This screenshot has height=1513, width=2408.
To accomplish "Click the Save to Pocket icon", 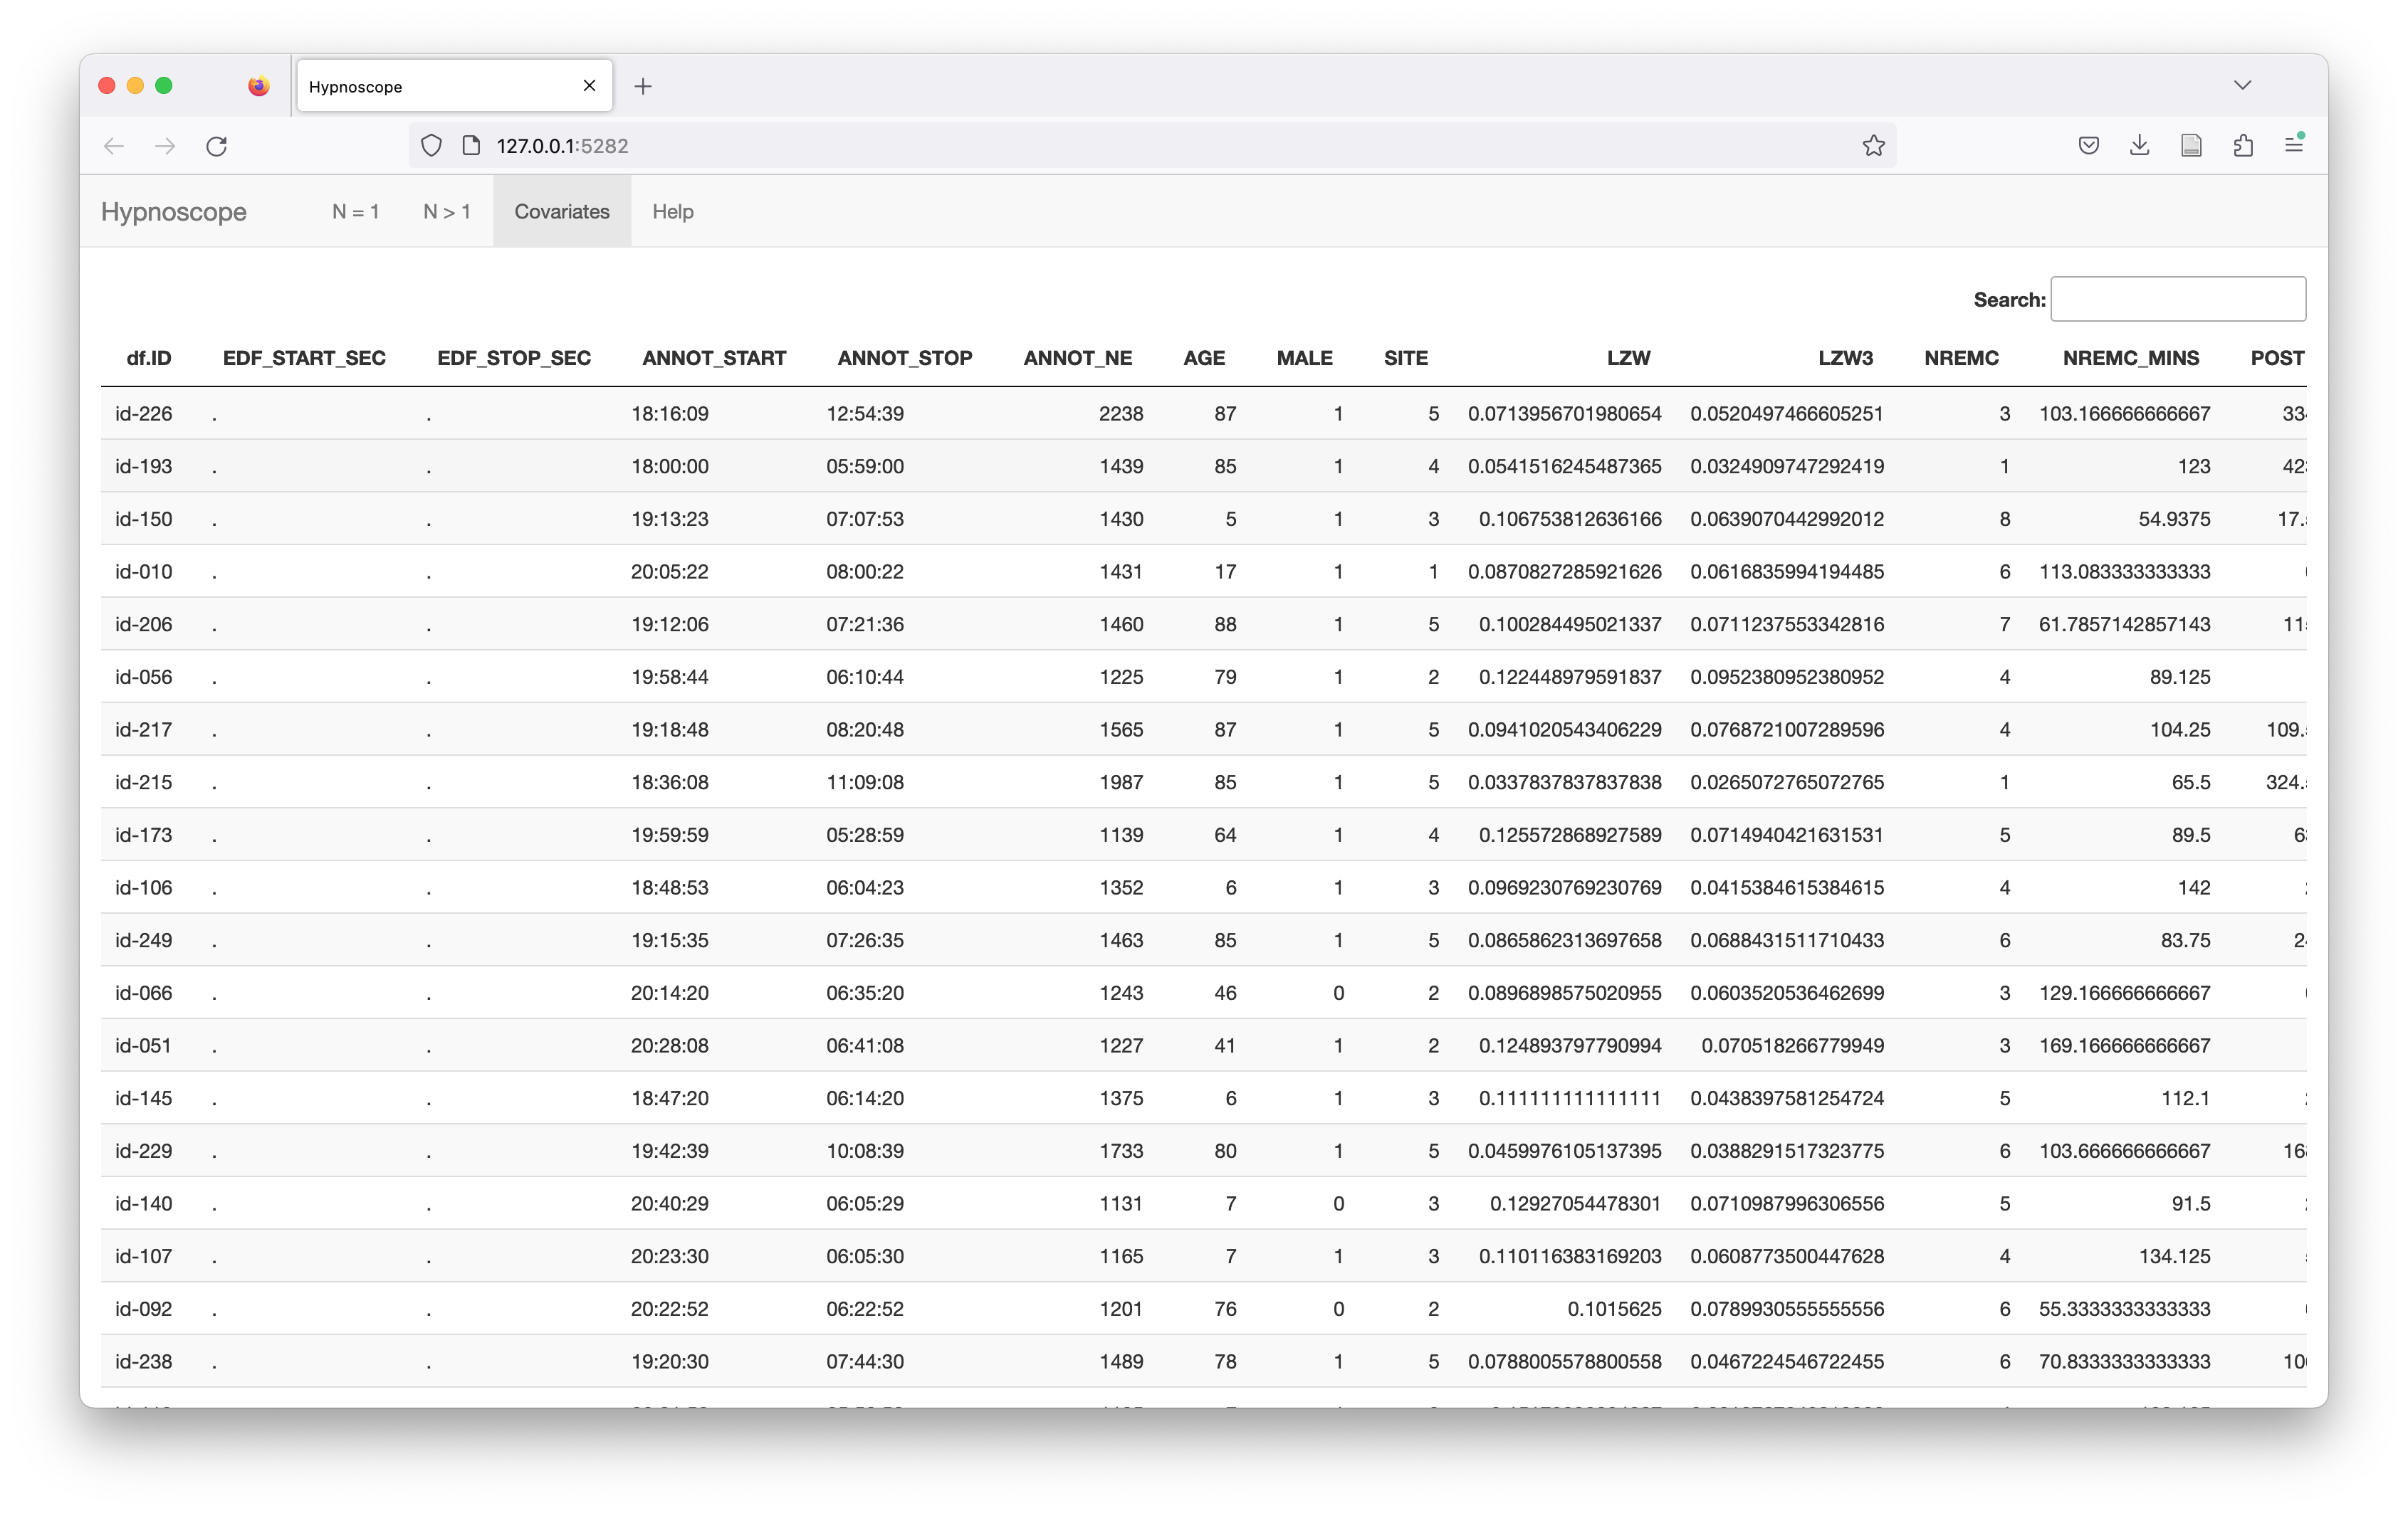I will [2088, 146].
